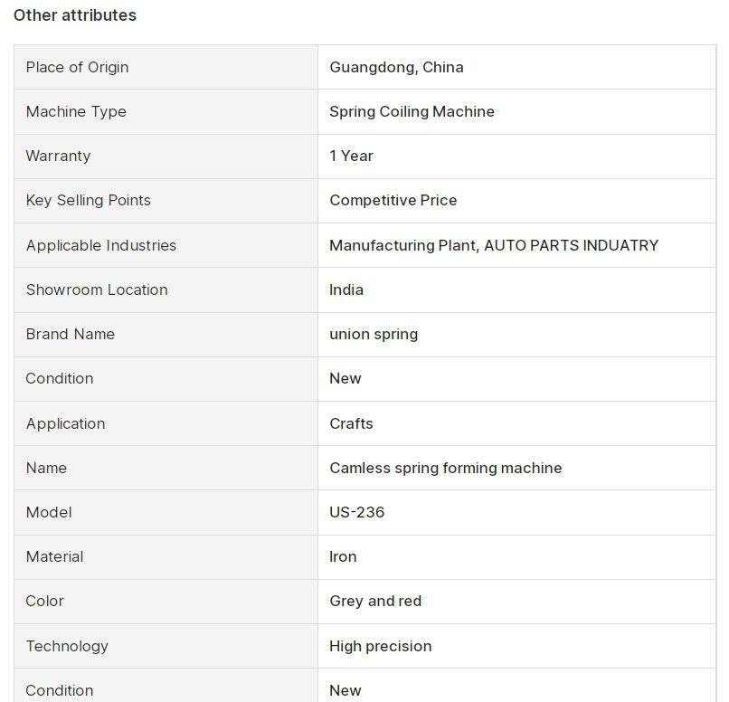The image size is (729, 702).
Task: Select the "Spring Coiling Machine" value
Action: coord(412,111)
